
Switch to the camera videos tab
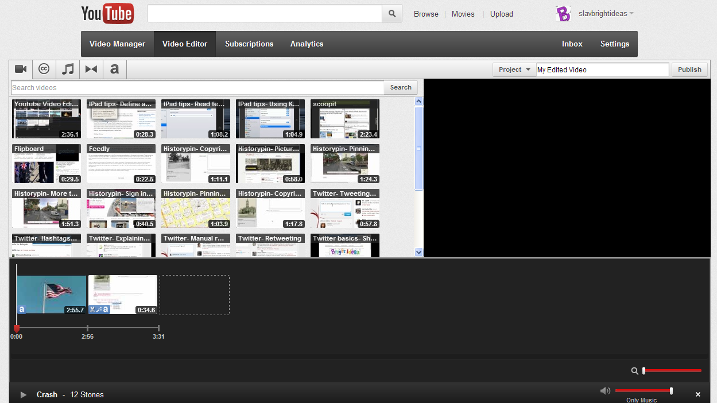pyautogui.click(x=21, y=69)
